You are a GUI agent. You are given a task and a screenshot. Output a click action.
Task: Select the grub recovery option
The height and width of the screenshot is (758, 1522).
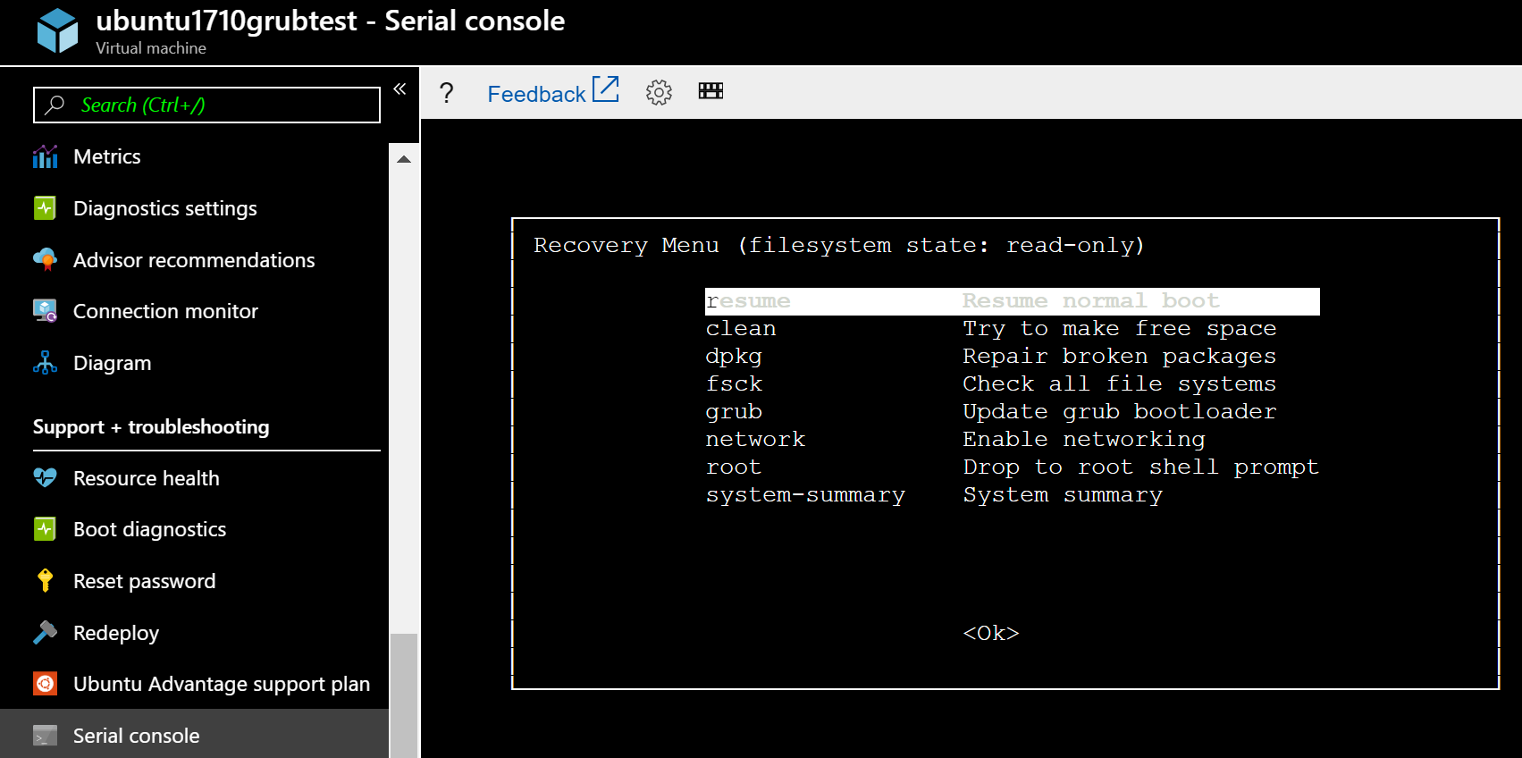pos(734,412)
